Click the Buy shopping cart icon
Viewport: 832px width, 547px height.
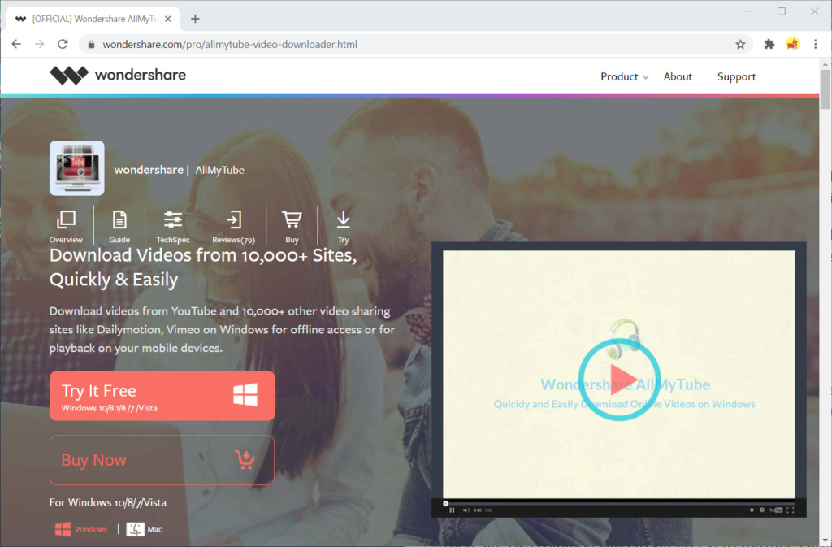[x=292, y=219]
